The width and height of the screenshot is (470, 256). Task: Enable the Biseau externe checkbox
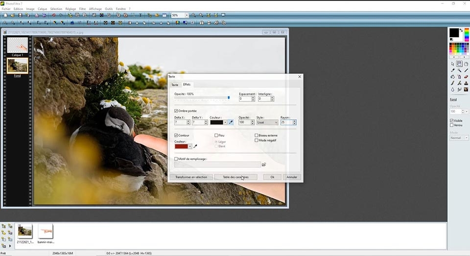[x=257, y=135]
